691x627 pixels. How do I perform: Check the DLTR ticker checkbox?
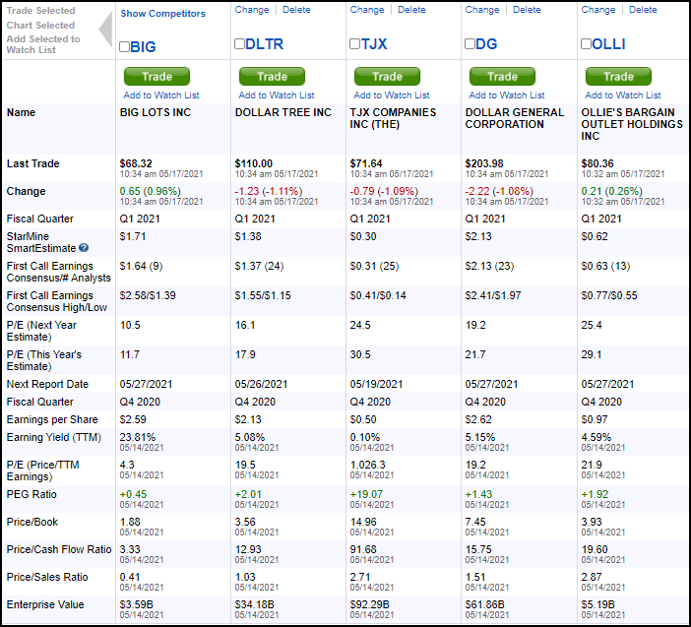(239, 43)
